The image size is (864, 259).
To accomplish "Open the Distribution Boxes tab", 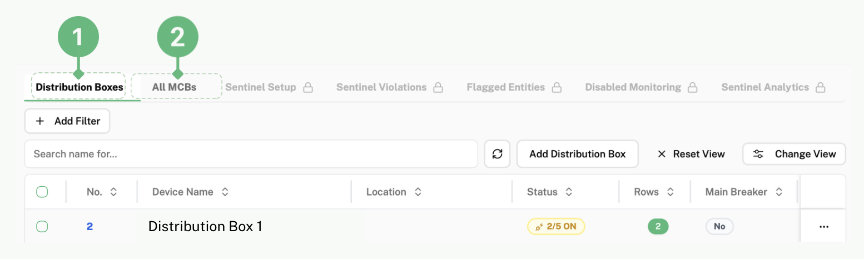I will click(80, 87).
